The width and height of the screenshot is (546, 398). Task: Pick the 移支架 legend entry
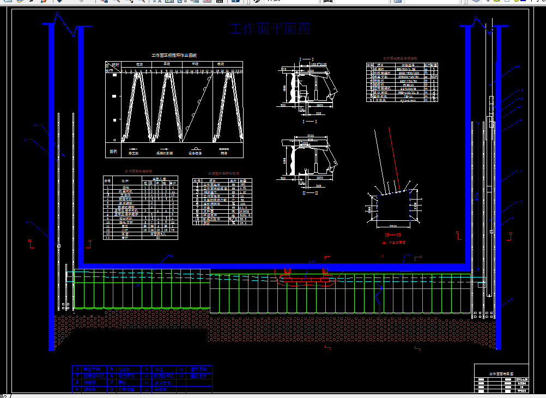[134, 151]
